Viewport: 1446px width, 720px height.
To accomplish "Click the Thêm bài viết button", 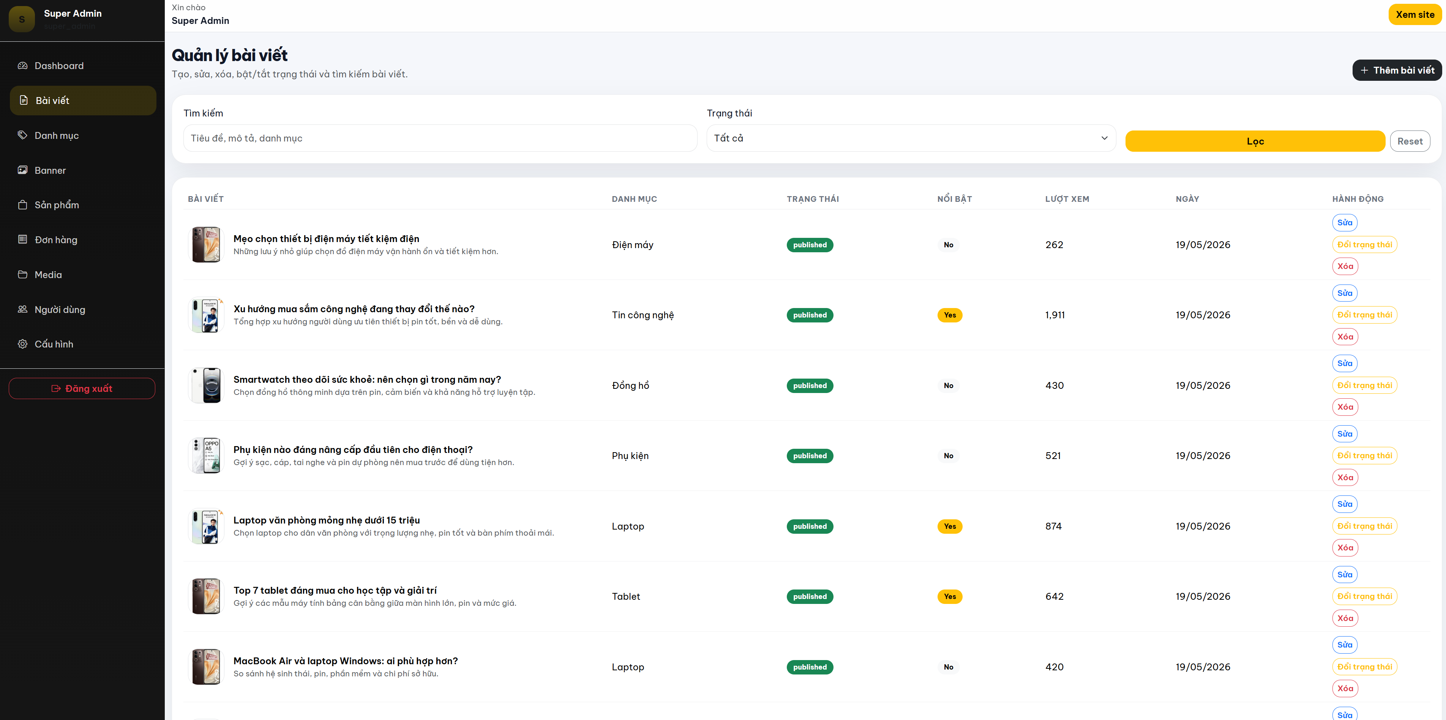I will point(1397,70).
